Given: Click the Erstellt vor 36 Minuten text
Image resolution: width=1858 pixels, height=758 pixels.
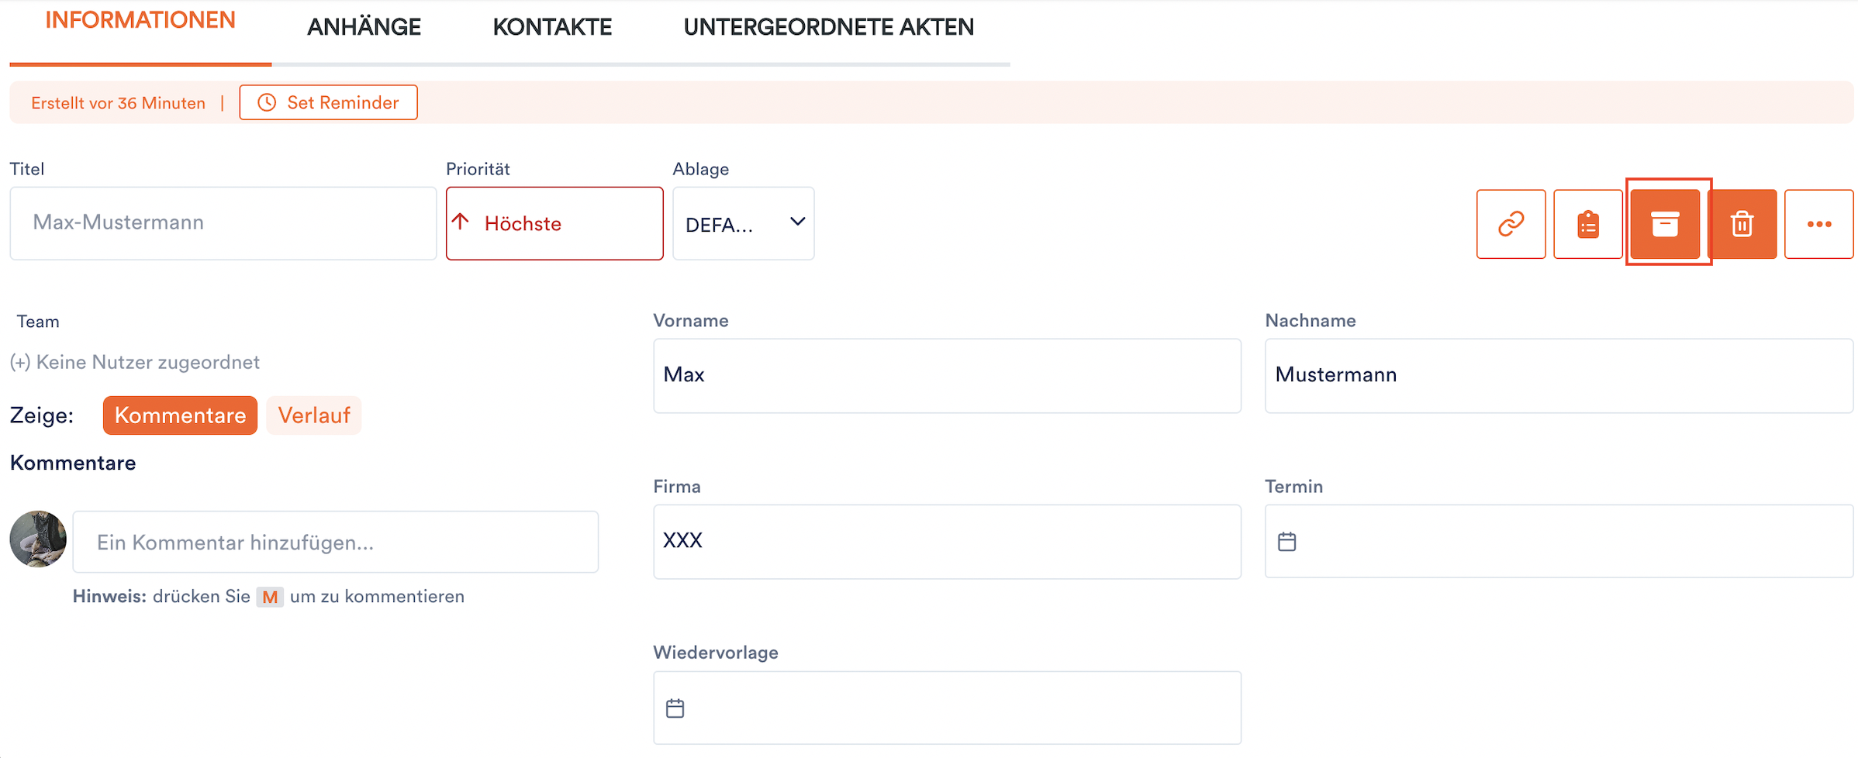Looking at the screenshot, I should [x=118, y=103].
